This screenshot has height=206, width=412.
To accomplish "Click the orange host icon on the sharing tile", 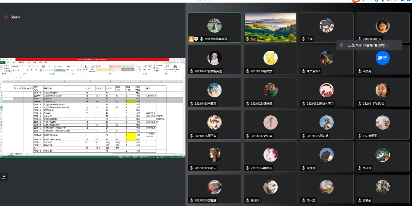I will (191, 39).
